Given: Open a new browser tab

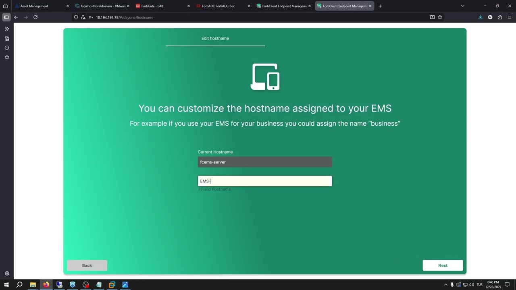Looking at the screenshot, I should click(380, 6).
